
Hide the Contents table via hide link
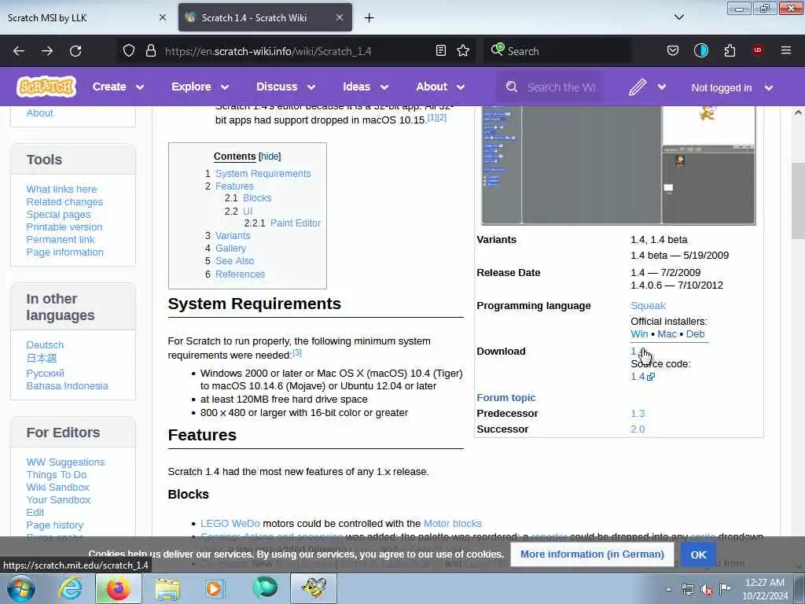[270, 157]
